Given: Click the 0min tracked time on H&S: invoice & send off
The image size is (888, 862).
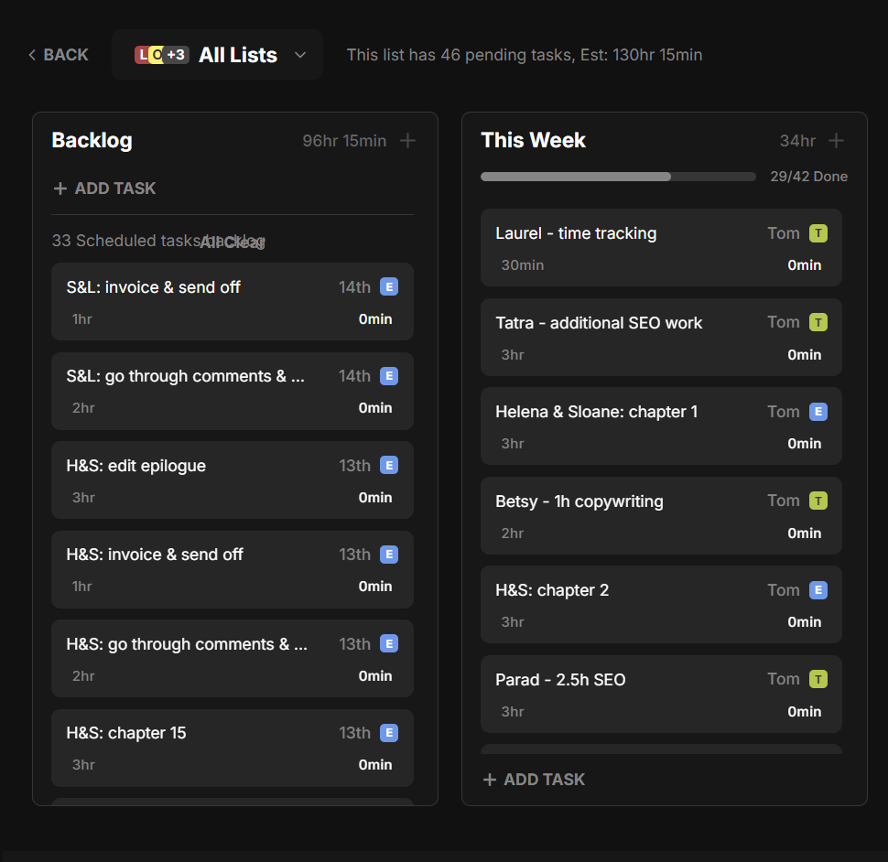Looking at the screenshot, I should (x=375, y=587).
